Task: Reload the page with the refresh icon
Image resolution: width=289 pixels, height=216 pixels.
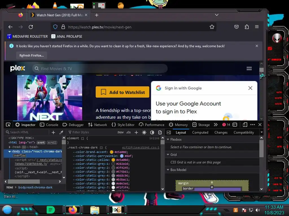Action: (31, 27)
